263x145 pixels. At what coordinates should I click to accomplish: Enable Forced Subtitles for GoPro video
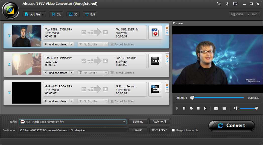[x=112, y=101]
